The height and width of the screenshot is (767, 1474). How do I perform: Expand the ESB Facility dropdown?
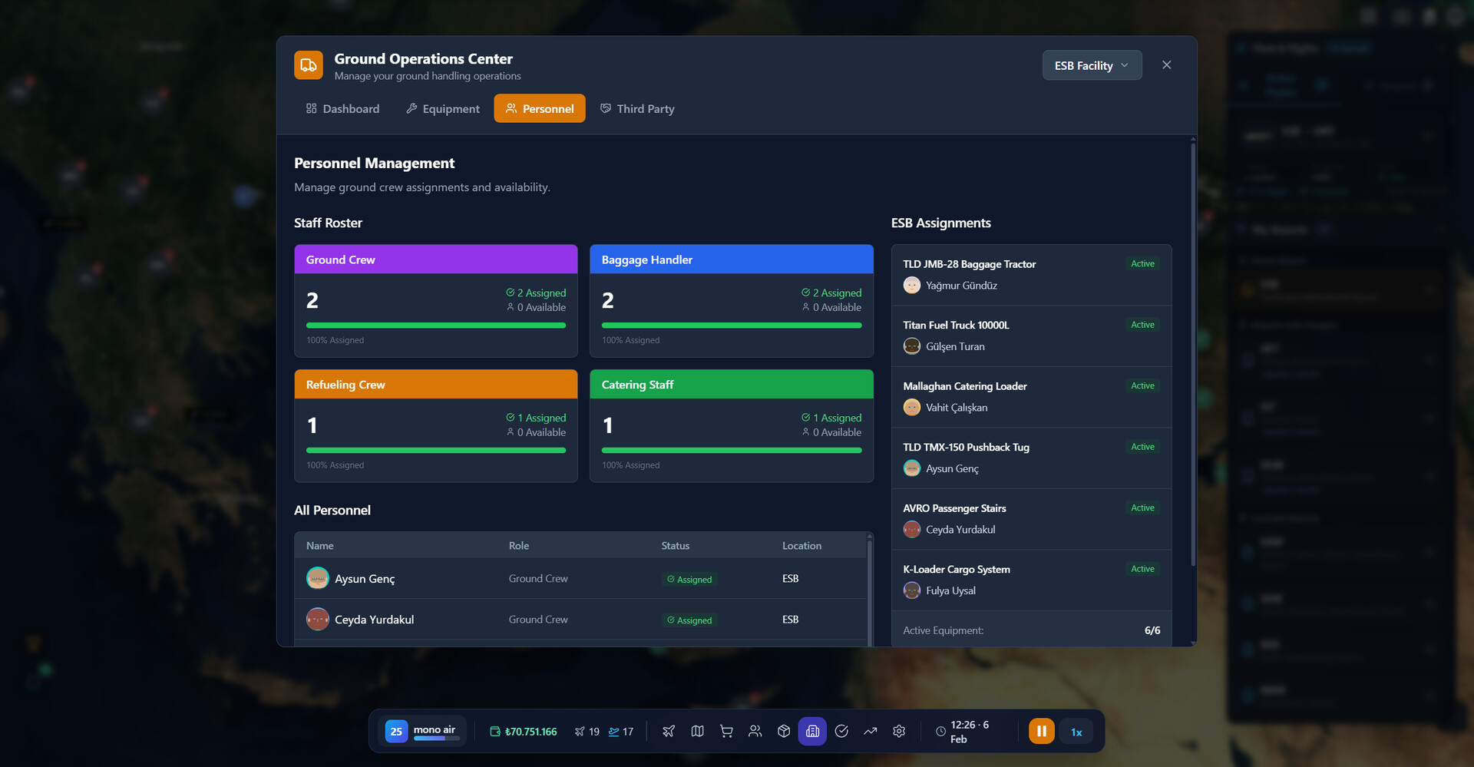coord(1091,65)
